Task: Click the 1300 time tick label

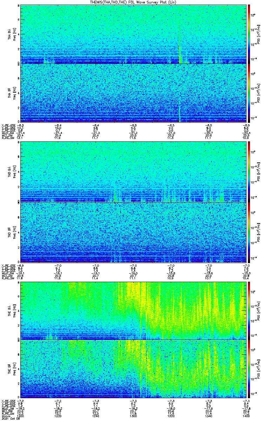Action: (133, 415)
